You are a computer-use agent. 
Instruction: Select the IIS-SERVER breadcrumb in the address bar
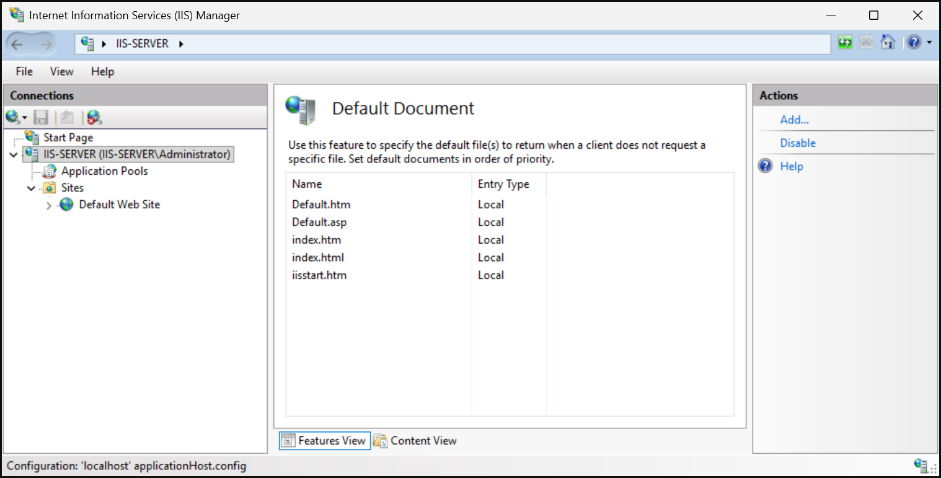(142, 44)
